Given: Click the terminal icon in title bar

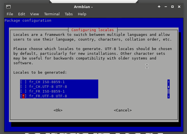Looking at the screenshot, I should pos(8,7).
